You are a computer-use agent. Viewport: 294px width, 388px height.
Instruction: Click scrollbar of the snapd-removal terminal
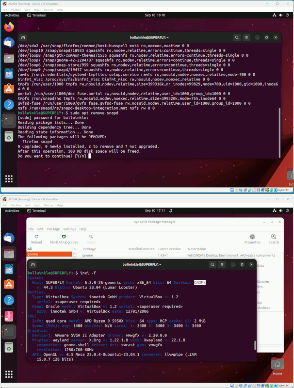(x=279, y=132)
